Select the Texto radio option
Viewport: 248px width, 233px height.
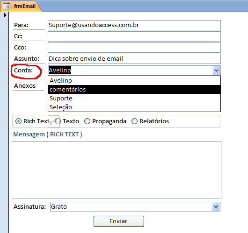(58, 121)
